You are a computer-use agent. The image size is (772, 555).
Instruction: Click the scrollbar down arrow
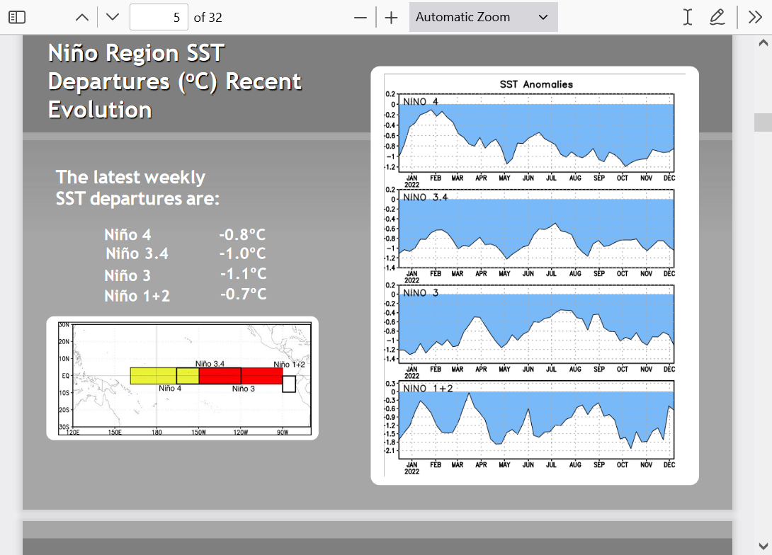click(763, 544)
